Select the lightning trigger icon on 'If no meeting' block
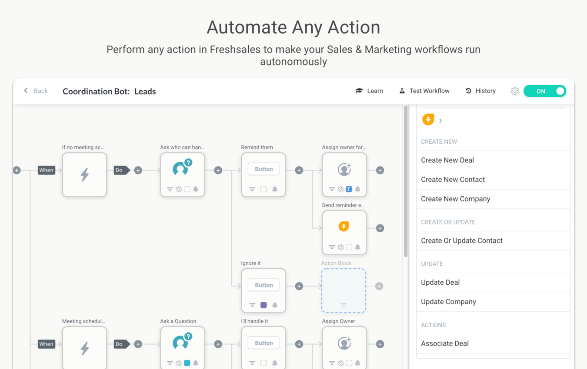 click(x=84, y=174)
